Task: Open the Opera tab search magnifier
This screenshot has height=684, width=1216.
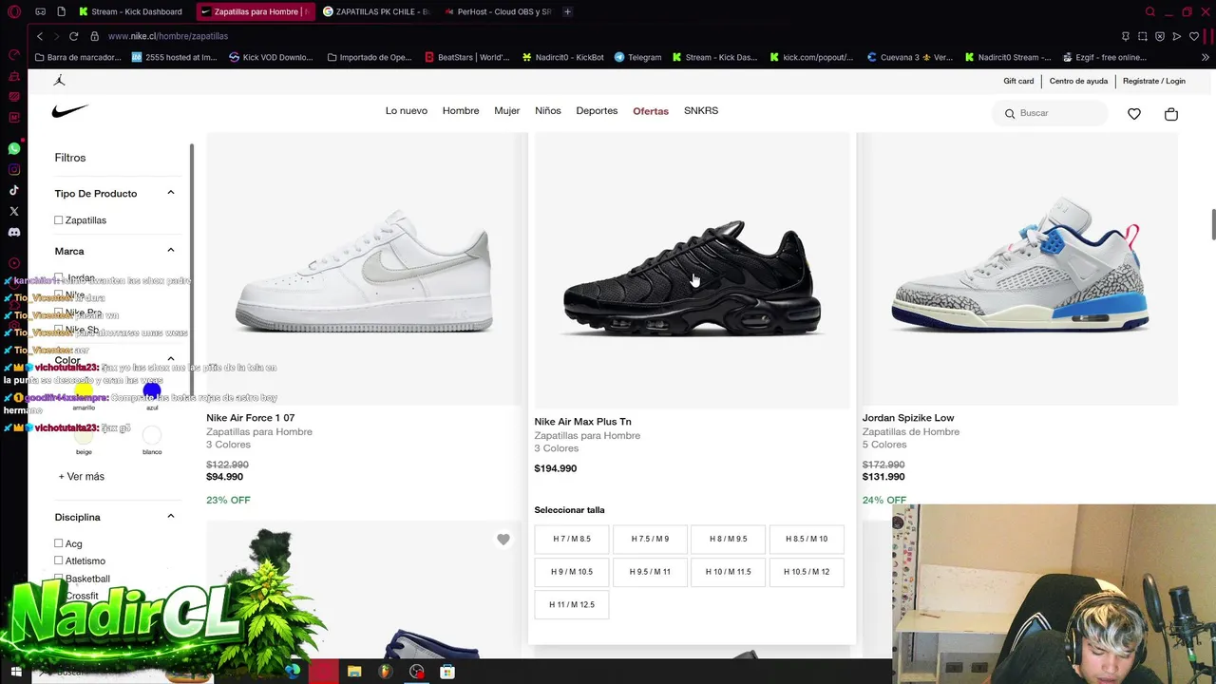Action: [x=1150, y=11]
